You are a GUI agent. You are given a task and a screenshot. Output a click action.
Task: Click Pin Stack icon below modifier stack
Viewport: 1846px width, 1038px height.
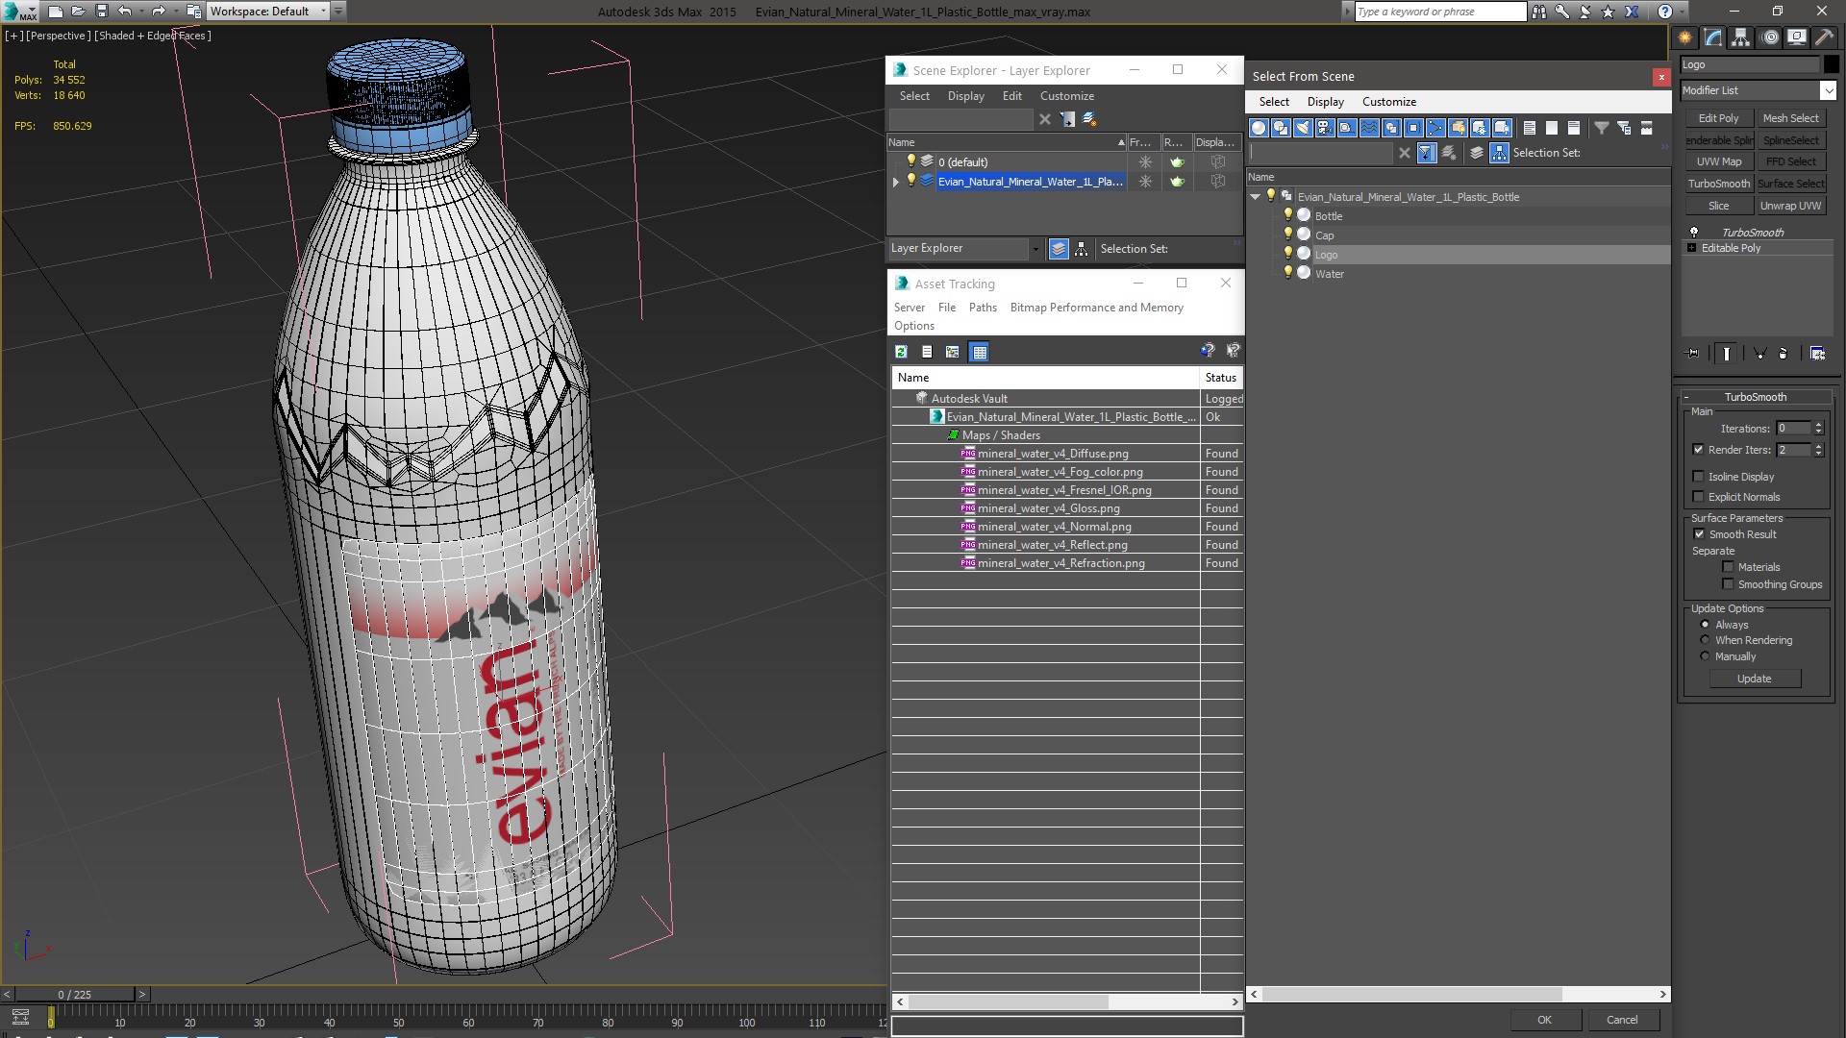click(x=1693, y=354)
